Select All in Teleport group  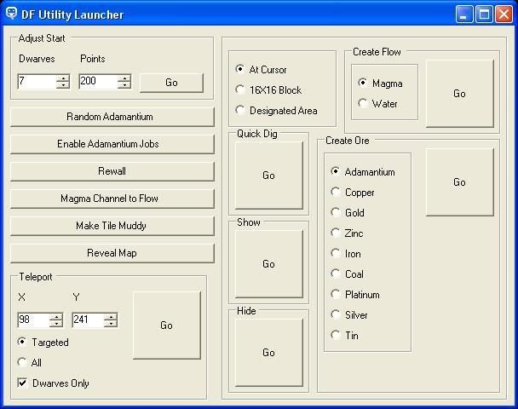pos(22,363)
